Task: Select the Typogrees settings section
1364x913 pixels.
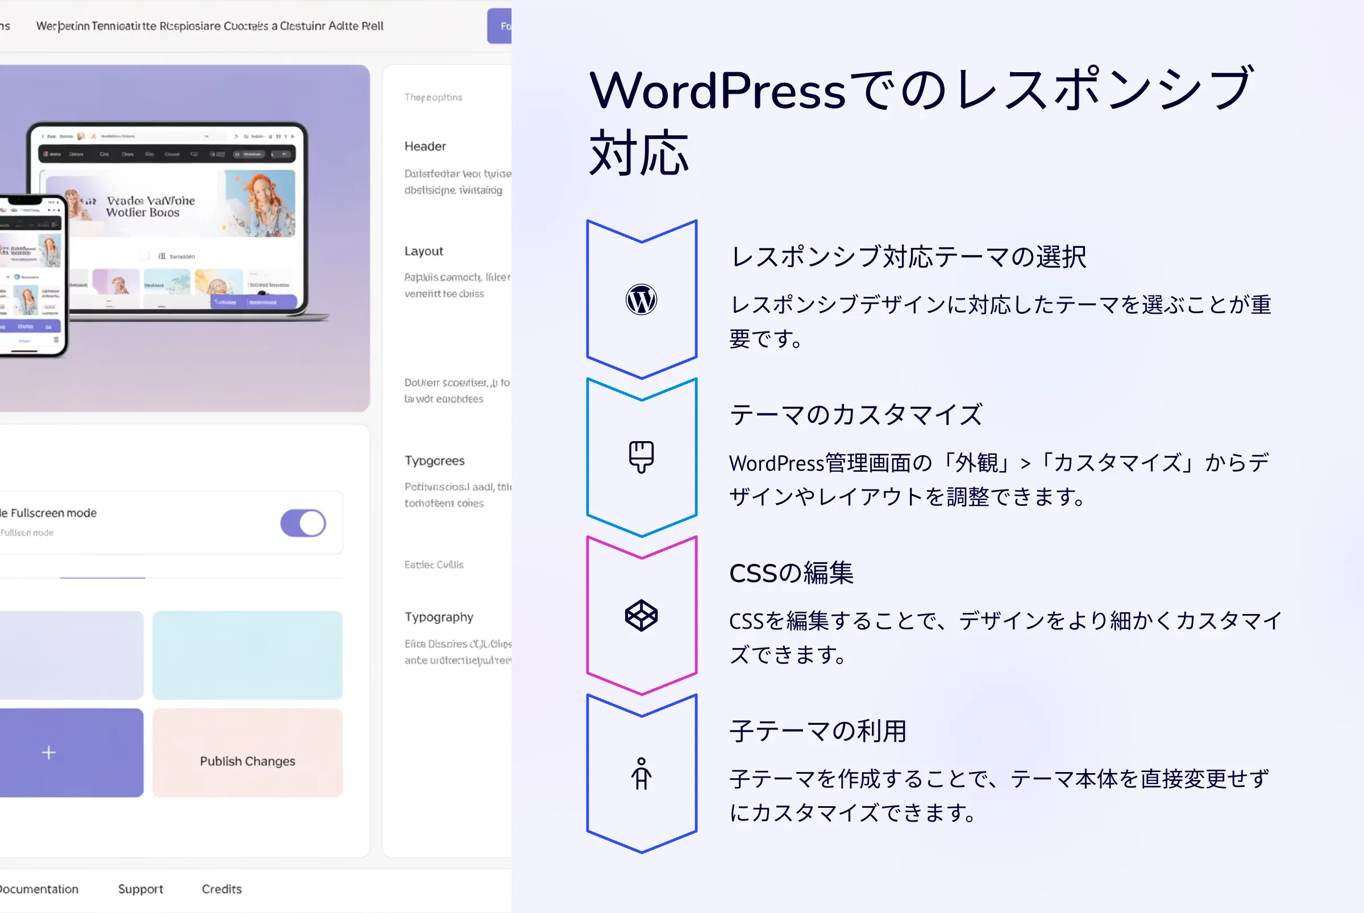Action: [x=434, y=460]
